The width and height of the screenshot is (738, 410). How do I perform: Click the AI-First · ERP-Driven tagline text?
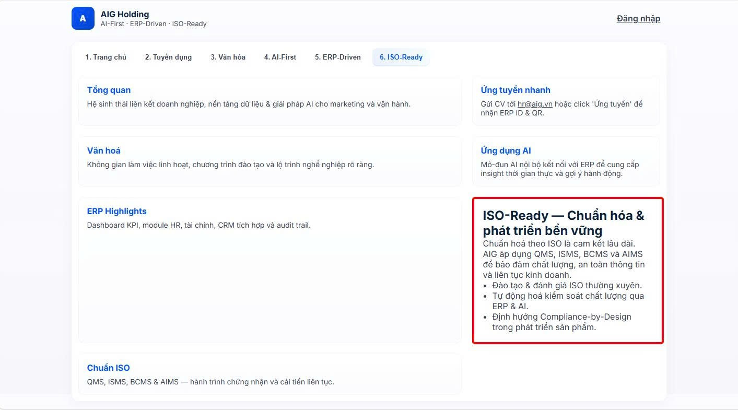pos(154,24)
